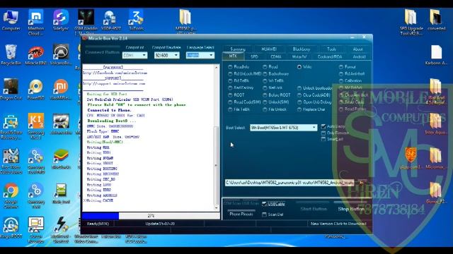
Task: Launch the Samsung Kies 3 shortcut
Action: (x=36, y=126)
